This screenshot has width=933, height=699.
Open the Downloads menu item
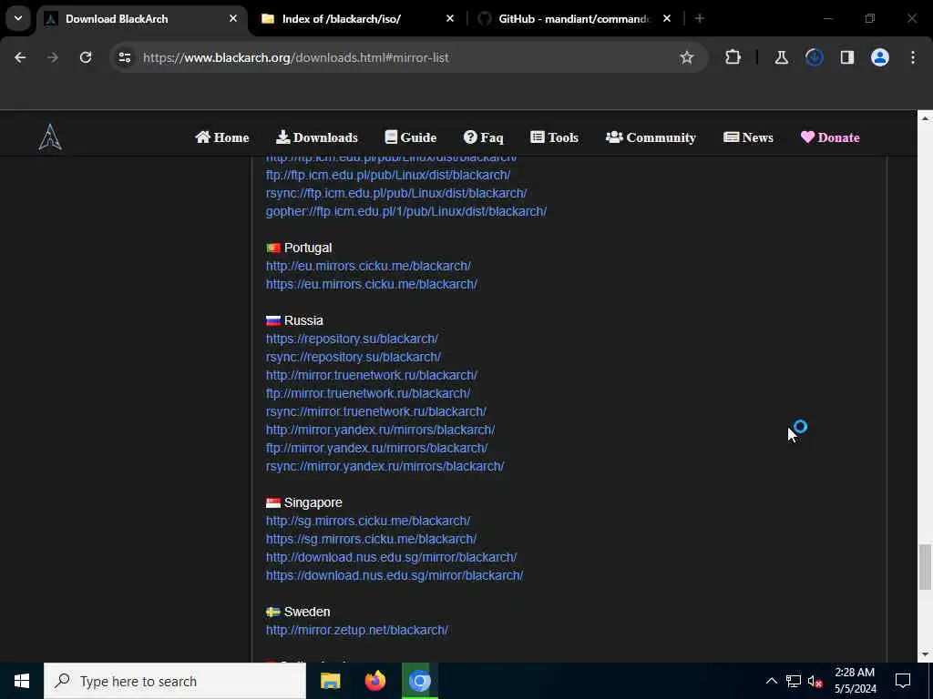(316, 137)
